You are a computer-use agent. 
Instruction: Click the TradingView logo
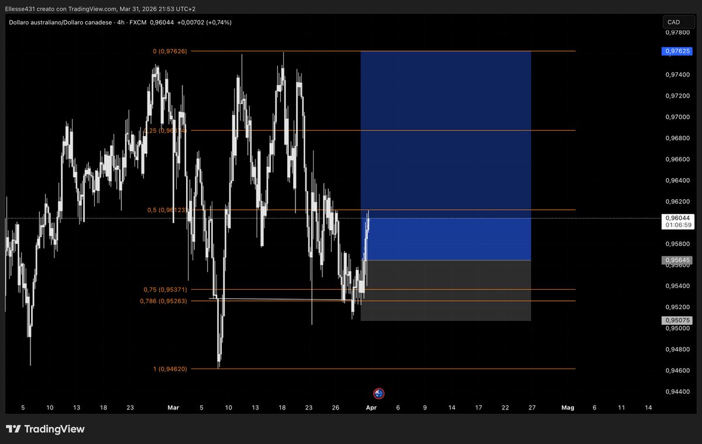pyautogui.click(x=46, y=429)
